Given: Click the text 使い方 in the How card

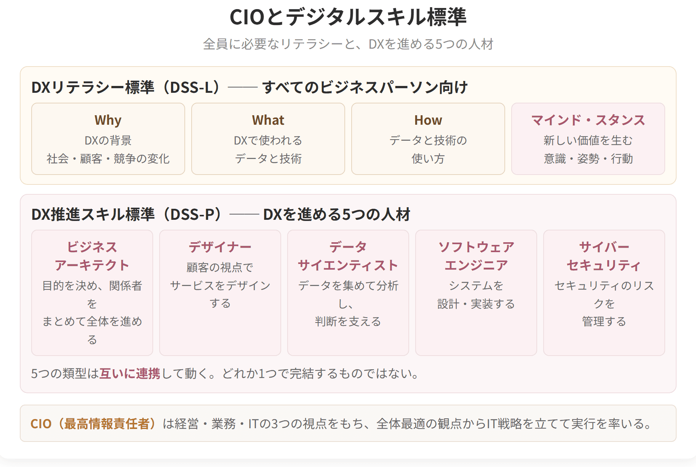Looking at the screenshot, I should pos(428,159).
